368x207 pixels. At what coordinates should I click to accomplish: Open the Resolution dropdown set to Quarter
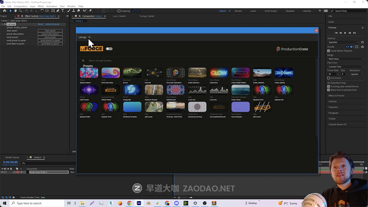click(356, 74)
